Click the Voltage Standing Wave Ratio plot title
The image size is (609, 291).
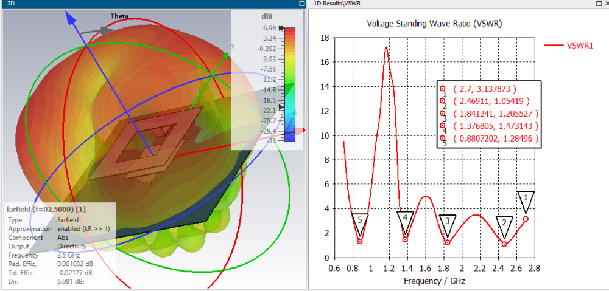click(x=435, y=24)
